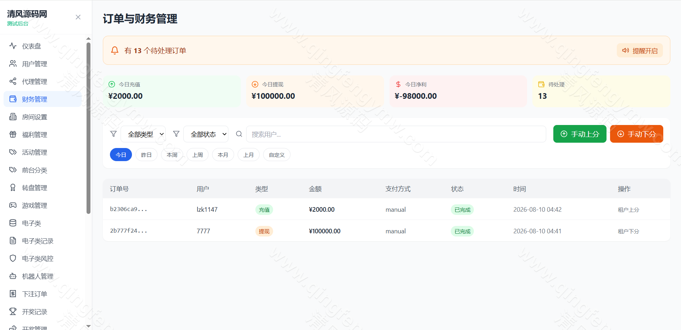Click the 开奖记录 trophy icon

point(13,311)
